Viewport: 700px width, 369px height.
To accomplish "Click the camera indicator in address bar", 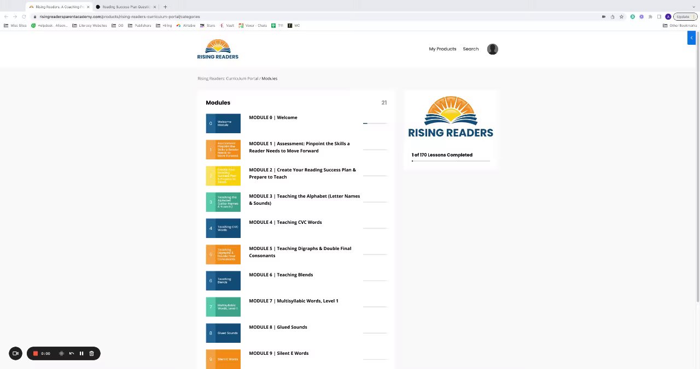I will pyautogui.click(x=604, y=16).
